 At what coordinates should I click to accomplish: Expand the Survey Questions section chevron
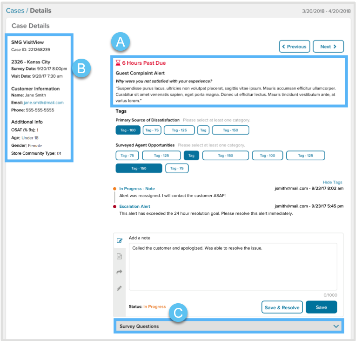(x=336, y=327)
